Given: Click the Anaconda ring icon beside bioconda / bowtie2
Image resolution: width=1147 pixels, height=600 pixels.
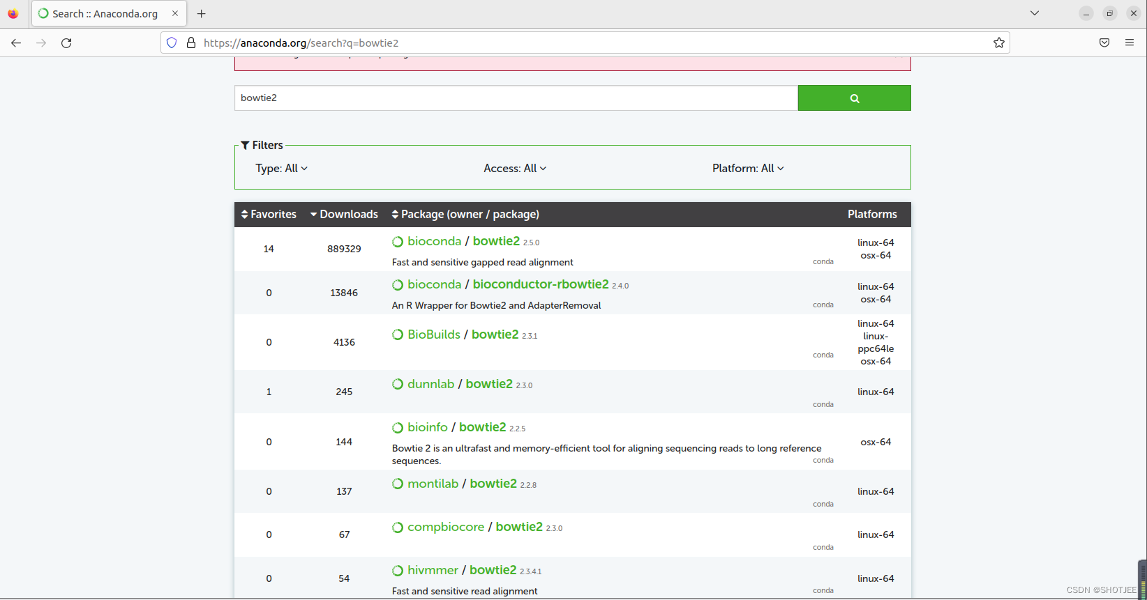Looking at the screenshot, I should pyautogui.click(x=398, y=242).
